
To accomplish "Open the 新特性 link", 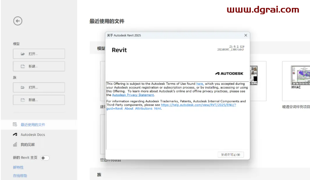I will click(18, 167).
